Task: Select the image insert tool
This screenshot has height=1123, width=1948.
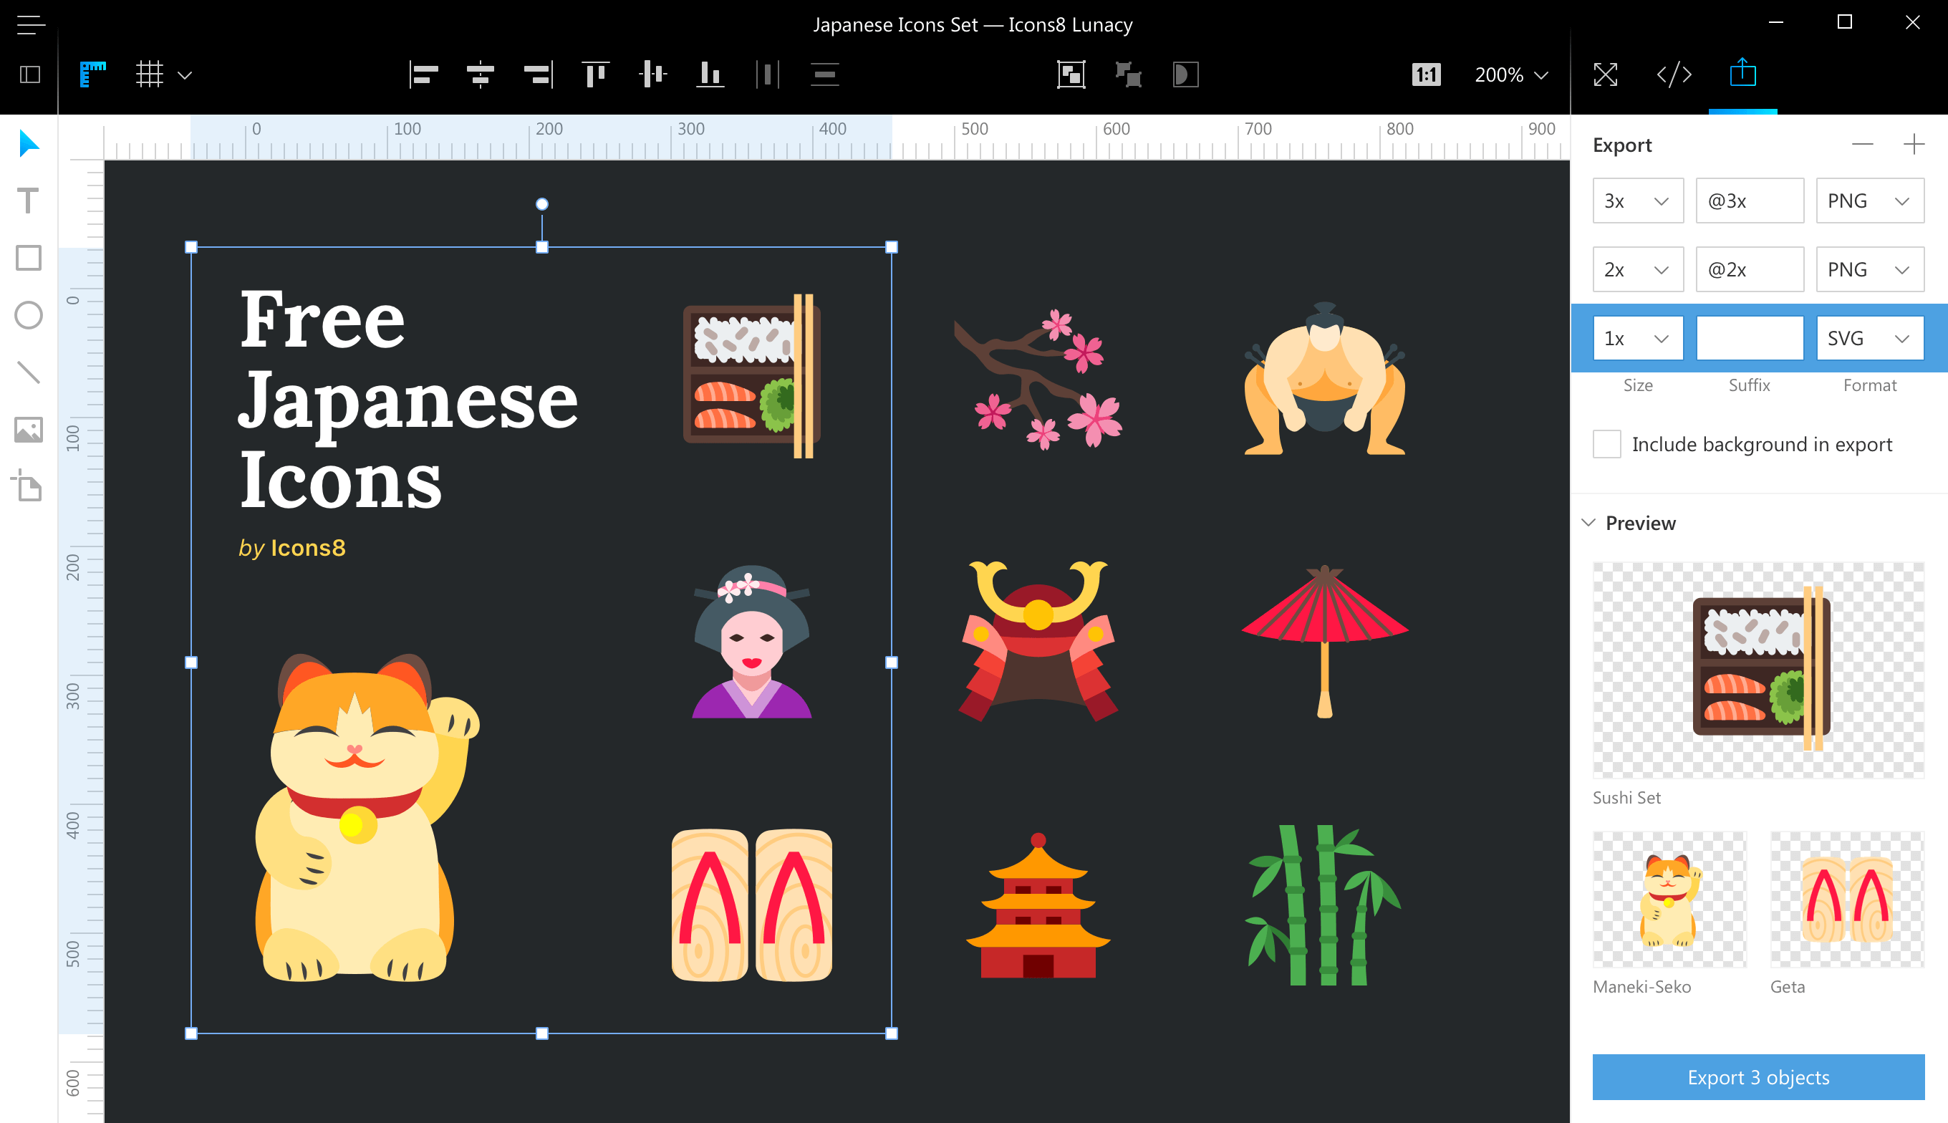Action: pyautogui.click(x=29, y=430)
